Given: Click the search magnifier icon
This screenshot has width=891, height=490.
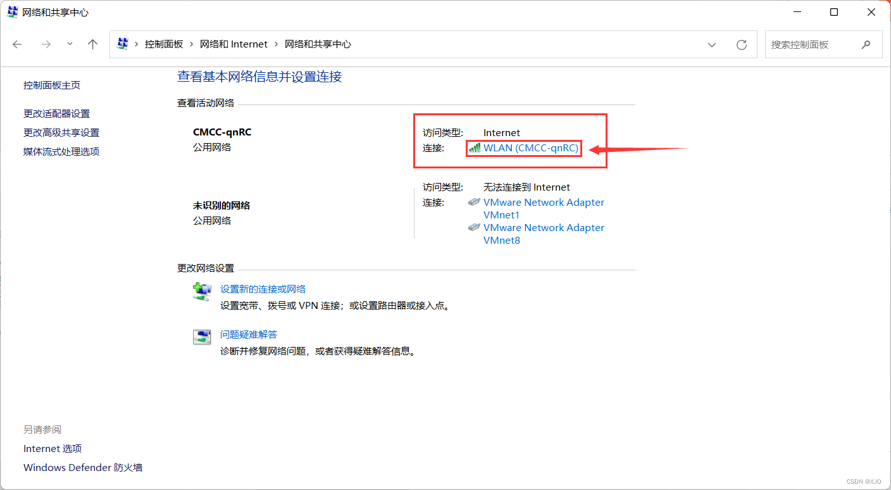Looking at the screenshot, I should click(866, 45).
